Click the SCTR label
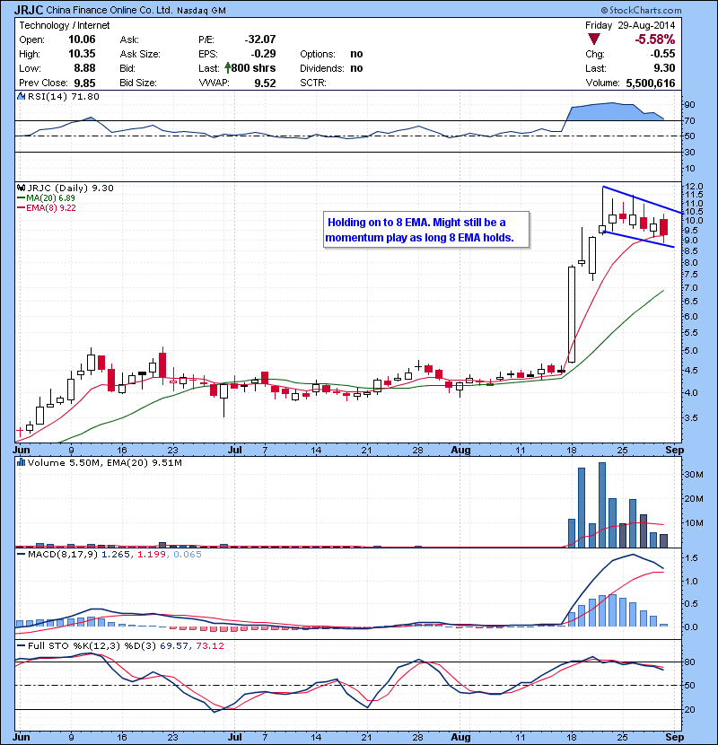The width and height of the screenshot is (718, 745). pyautogui.click(x=313, y=83)
